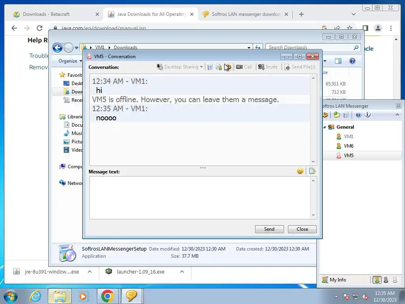Open Chrome profile avatar
The image size is (405, 304).
(378, 28)
